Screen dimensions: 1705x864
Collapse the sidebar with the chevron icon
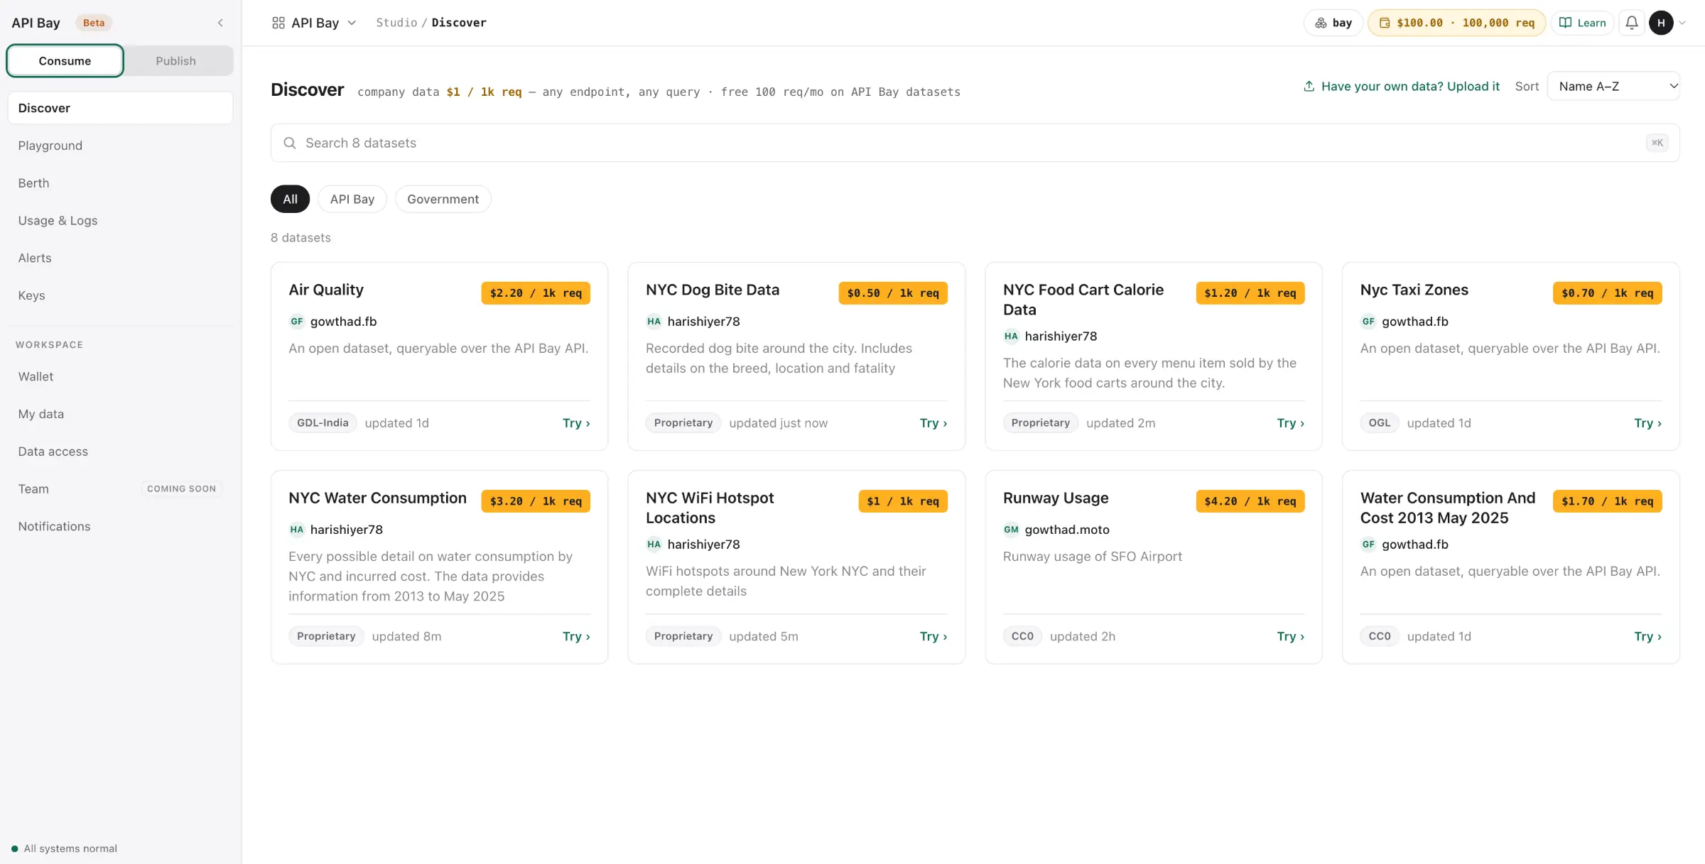point(220,23)
